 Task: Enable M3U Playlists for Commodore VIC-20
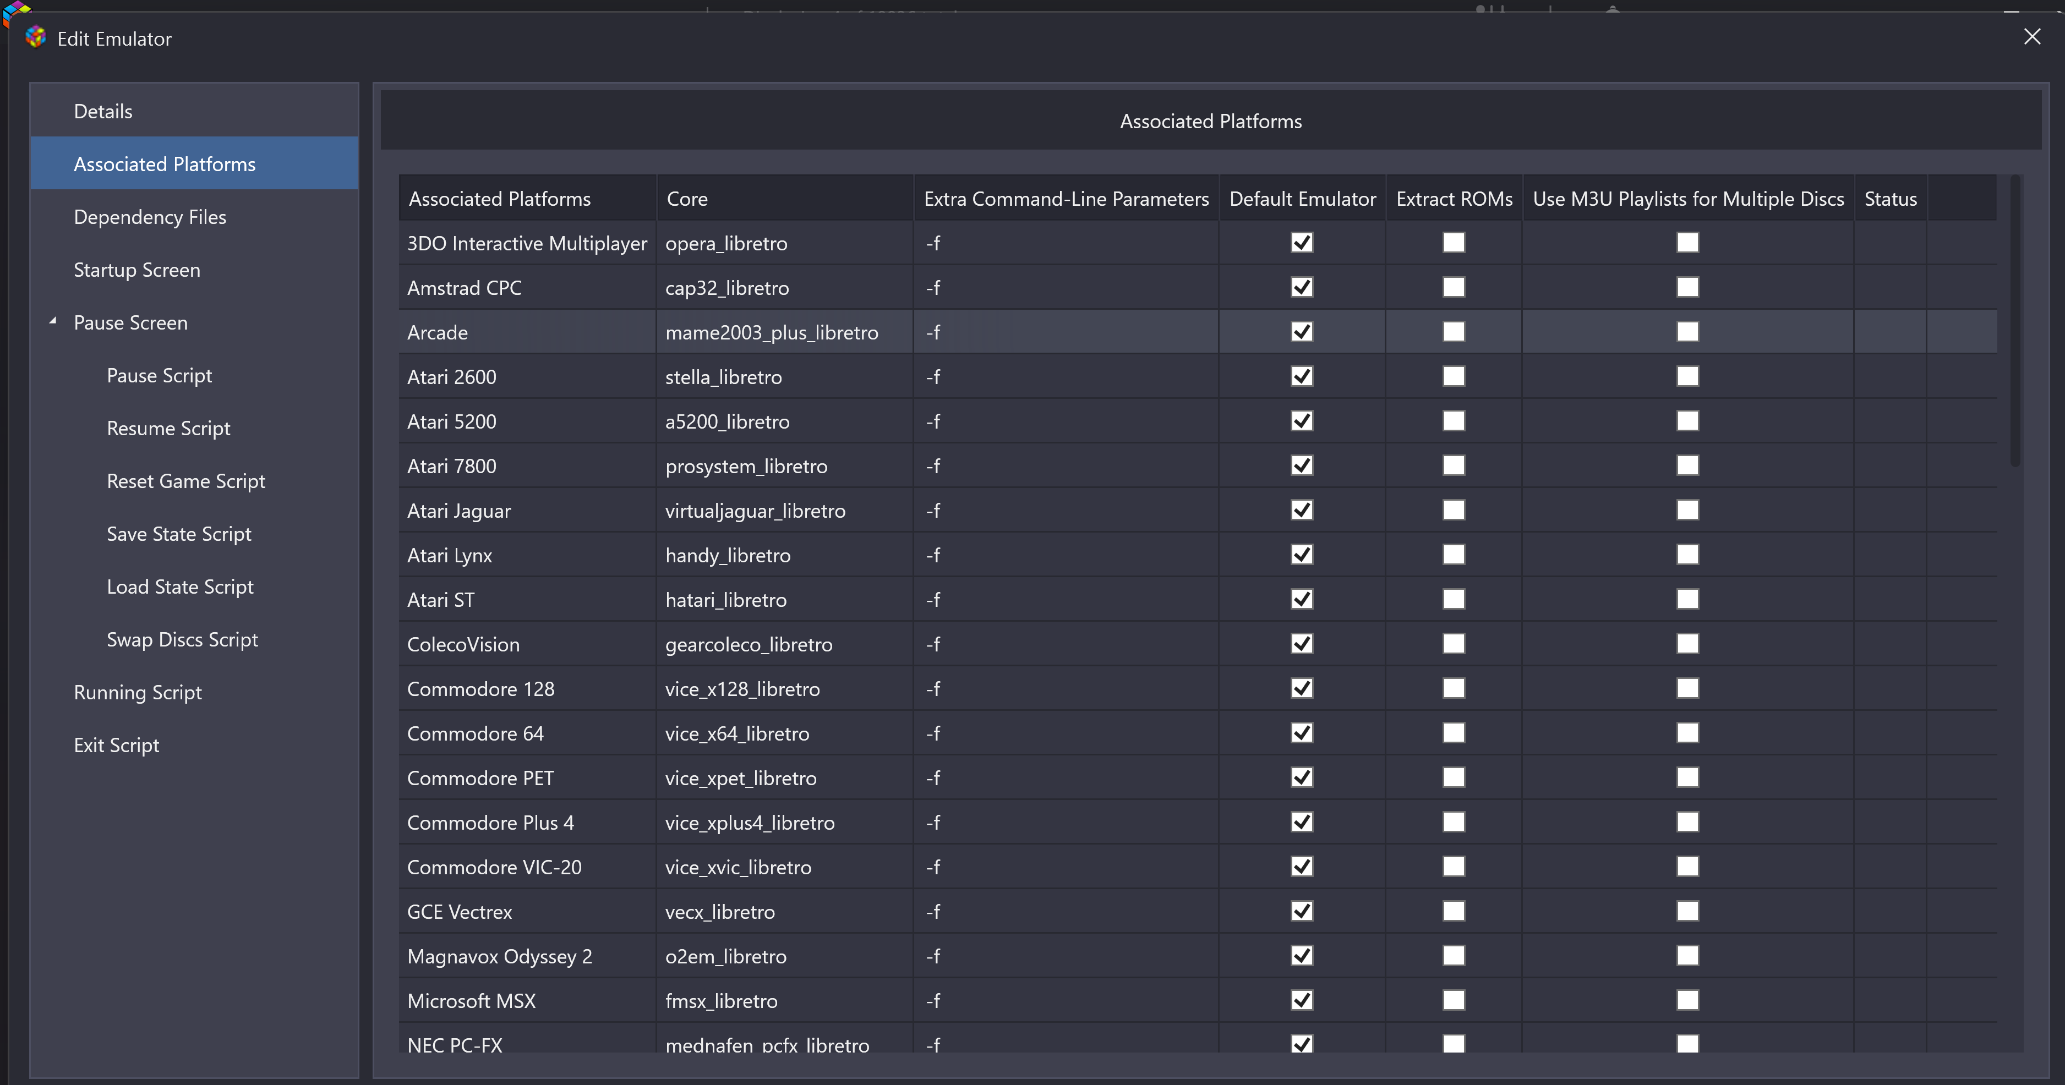1687,866
